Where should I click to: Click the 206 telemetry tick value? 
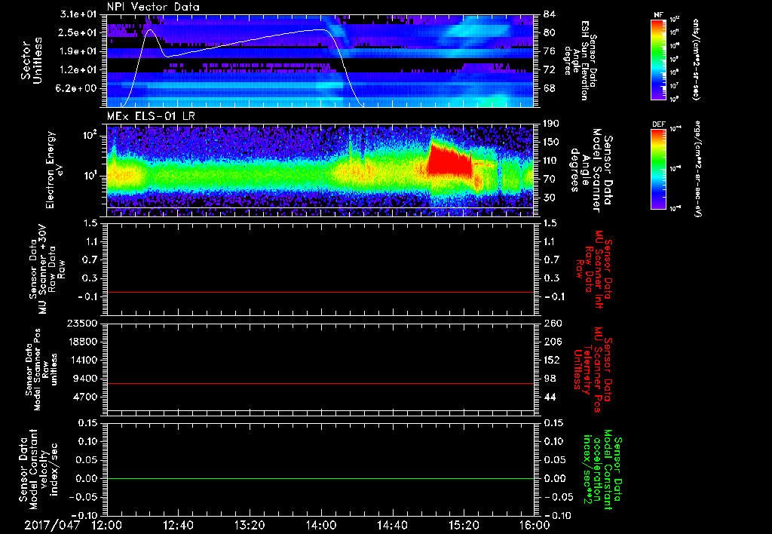[x=551, y=342]
